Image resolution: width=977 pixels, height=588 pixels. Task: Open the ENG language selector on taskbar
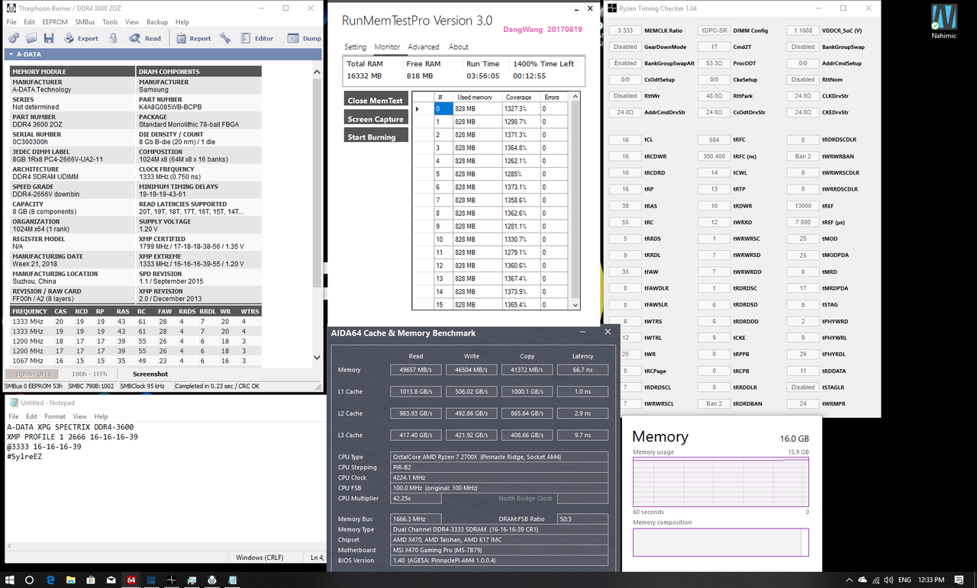[x=905, y=580]
